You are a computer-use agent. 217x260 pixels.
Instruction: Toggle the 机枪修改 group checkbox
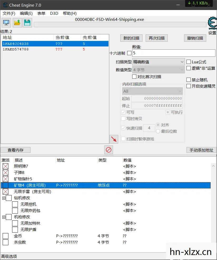point(9,217)
